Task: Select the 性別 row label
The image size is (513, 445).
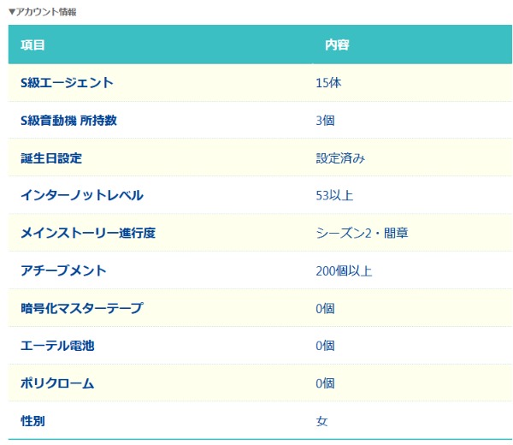Action: click(x=32, y=421)
